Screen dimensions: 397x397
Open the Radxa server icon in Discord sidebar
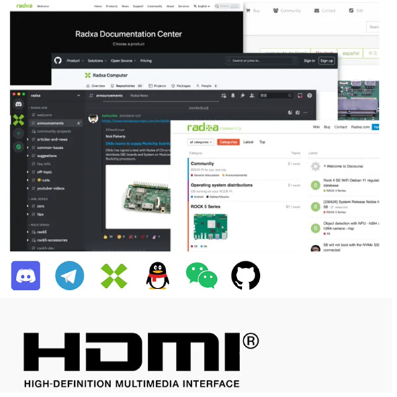click(19, 120)
